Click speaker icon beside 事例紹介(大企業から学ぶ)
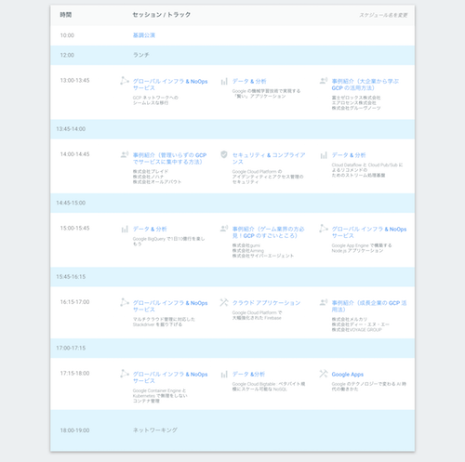 point(324,81)
